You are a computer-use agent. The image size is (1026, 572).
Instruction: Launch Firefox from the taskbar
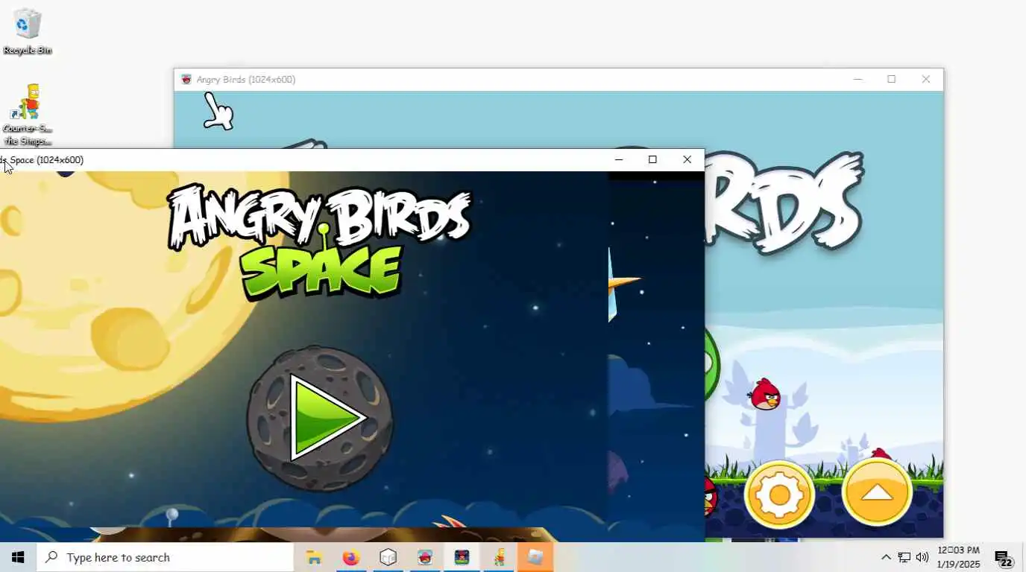pos(351,557)
